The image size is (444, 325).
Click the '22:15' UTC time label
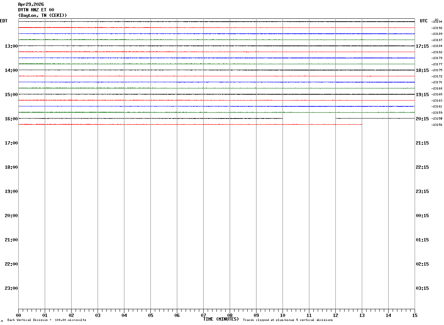pyautogui.click(x=422, y=167)
